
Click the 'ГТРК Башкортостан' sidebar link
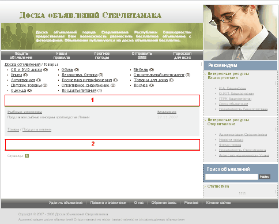click(235, 99)
